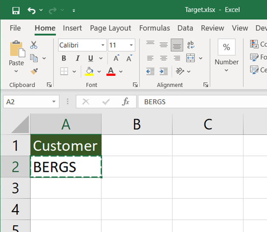Open the Insert ribbon tab

pos(72,28)
